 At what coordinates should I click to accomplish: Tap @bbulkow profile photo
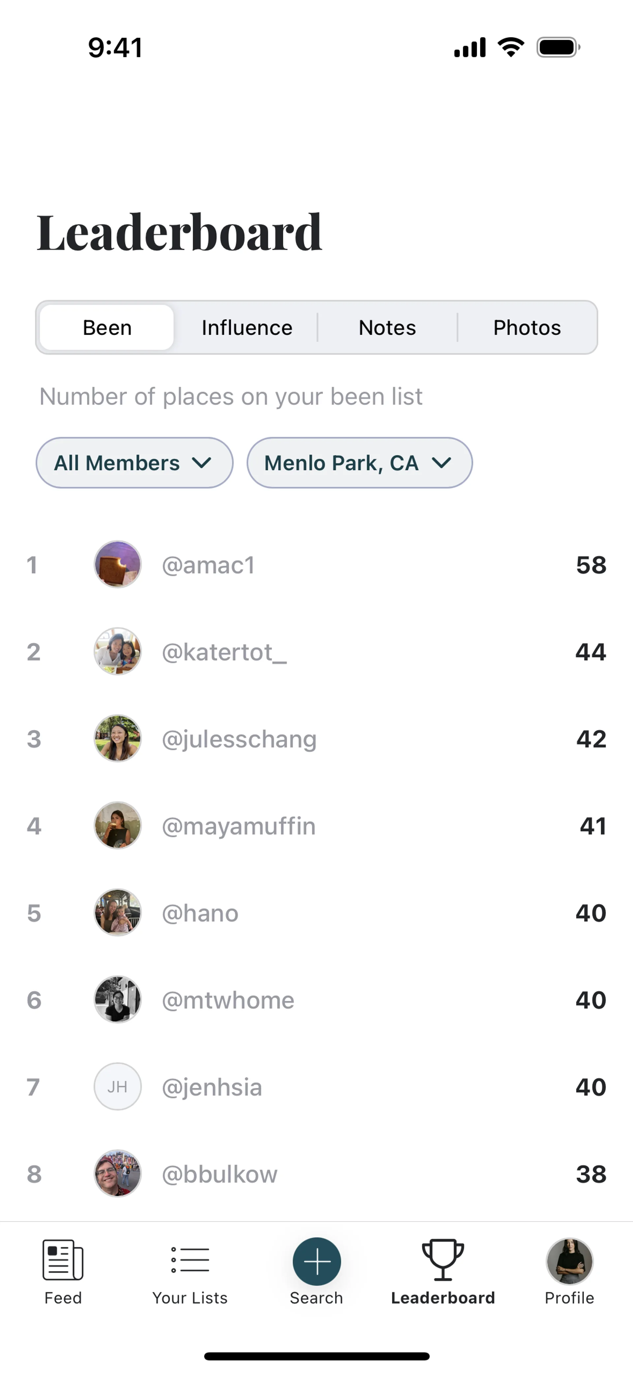tap(118, 1174)
